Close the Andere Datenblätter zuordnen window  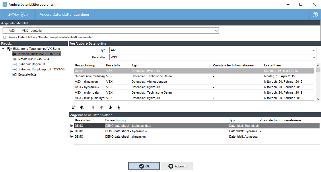(314, 4)
